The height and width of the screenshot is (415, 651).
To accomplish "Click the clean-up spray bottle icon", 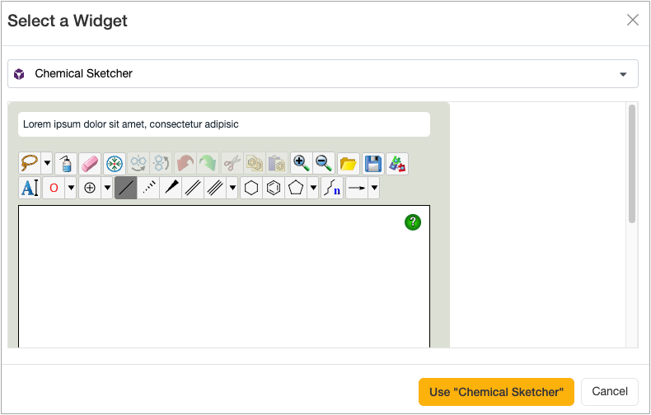I will (x=66, y=164).
